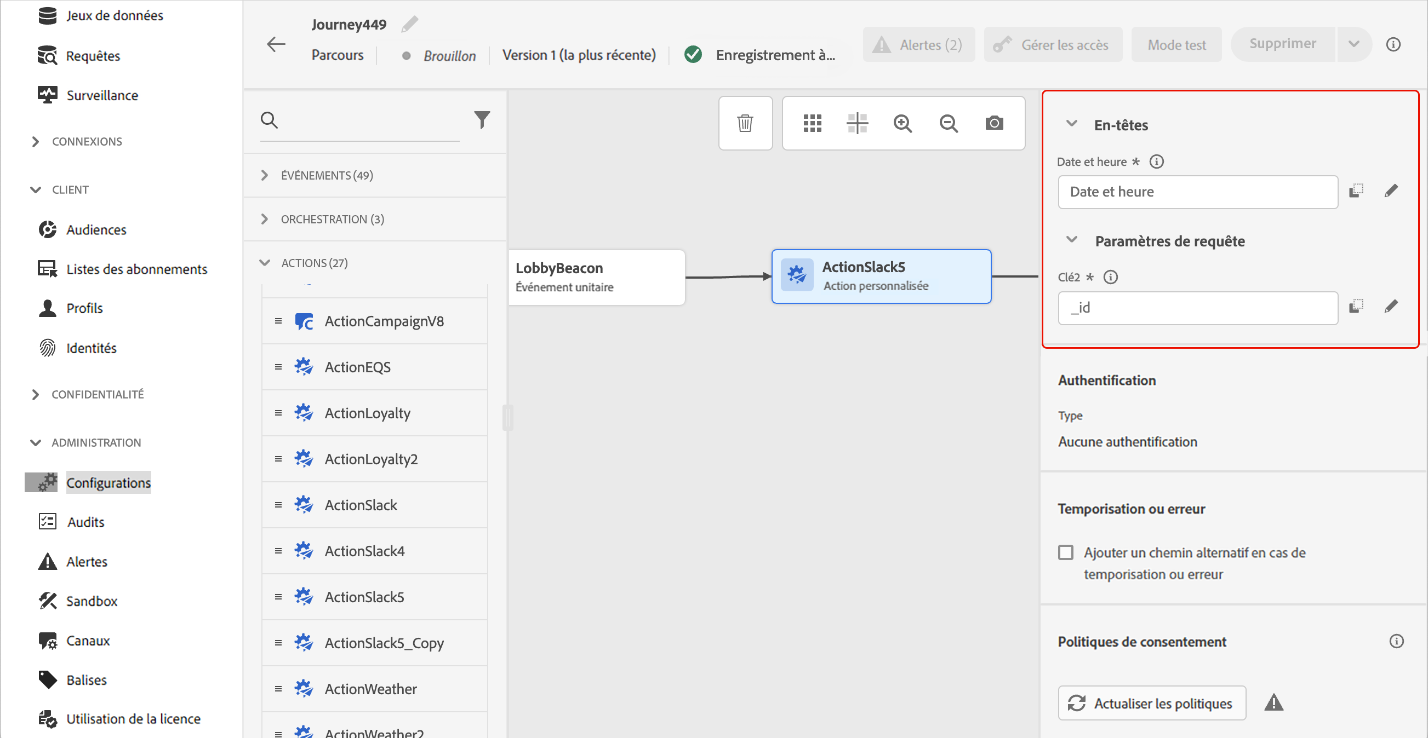This screenshot has width=1428, height=738.
Task: Click the filter funnel icon in palette
Action: [x=482, y=119]
